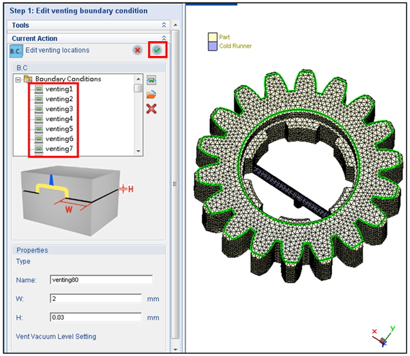Screen dimensions: 410x356
Task: Click the Cold Runner color swatch in legend
Action: pos(212,46)
